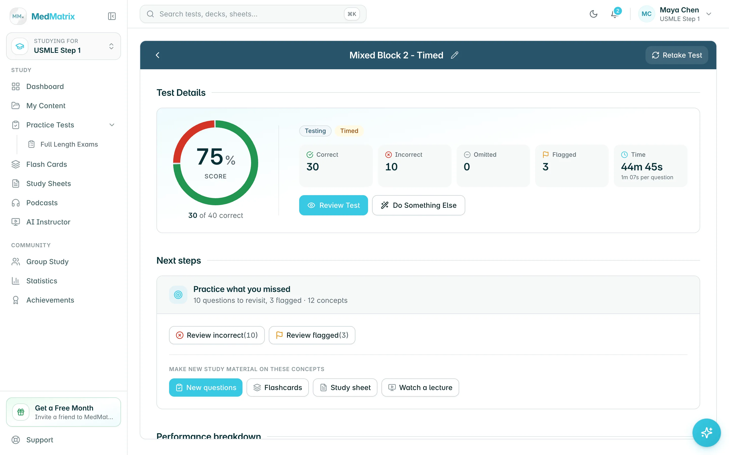
Task: Click the 75% score donut chart
Action: (216, 163)
